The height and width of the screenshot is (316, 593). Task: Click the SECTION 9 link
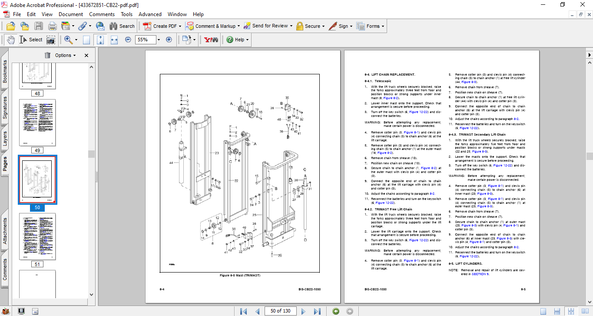click(480, 274)
